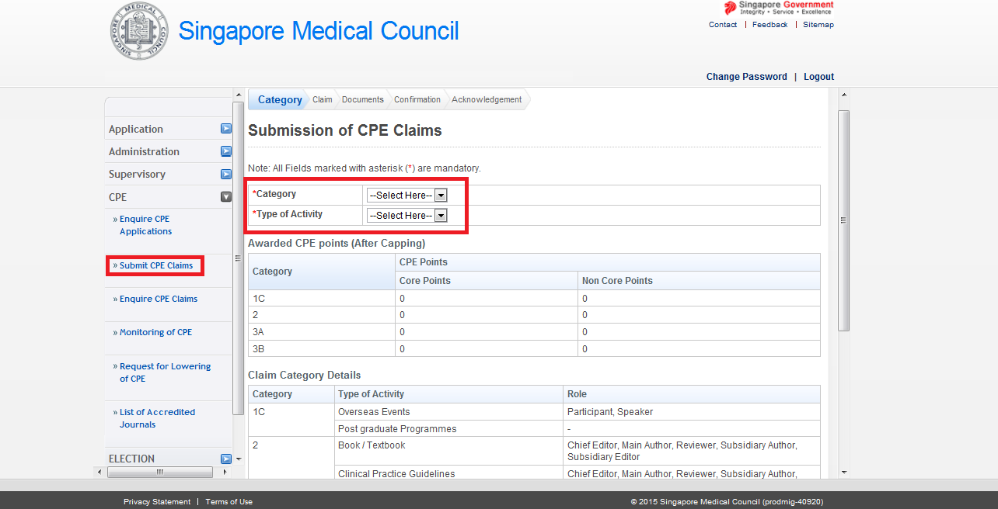Click the Singapore Medical Council crest logo
The image size is (998, 509).
(x=139, y=32)
